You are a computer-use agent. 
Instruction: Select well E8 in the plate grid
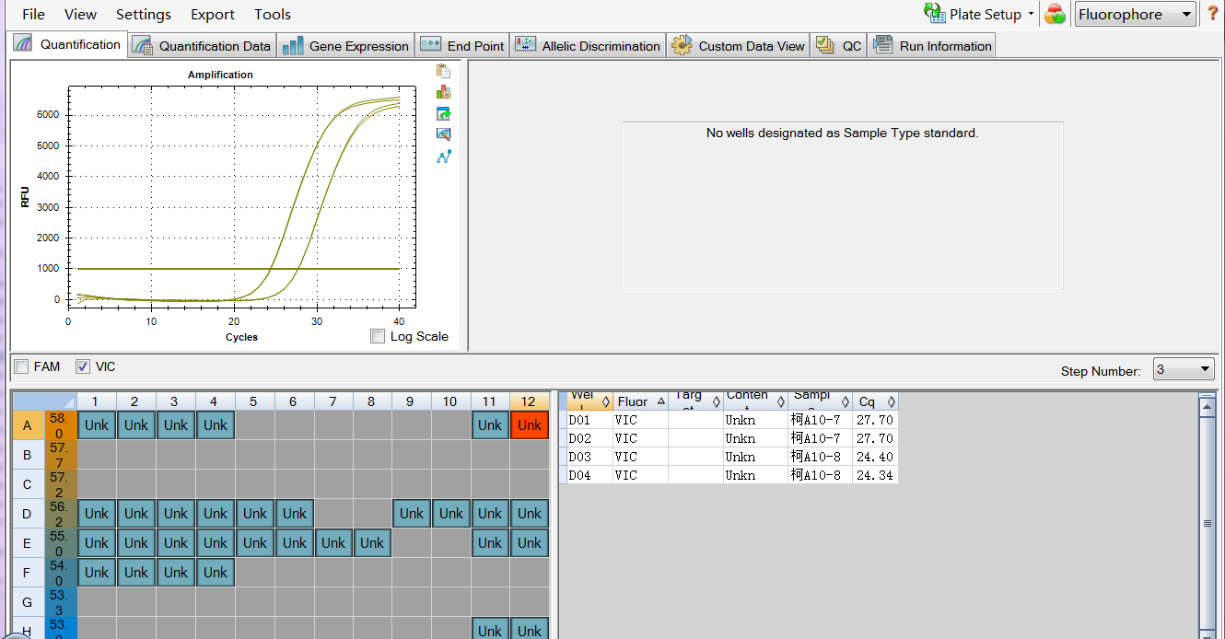point(372,542)
